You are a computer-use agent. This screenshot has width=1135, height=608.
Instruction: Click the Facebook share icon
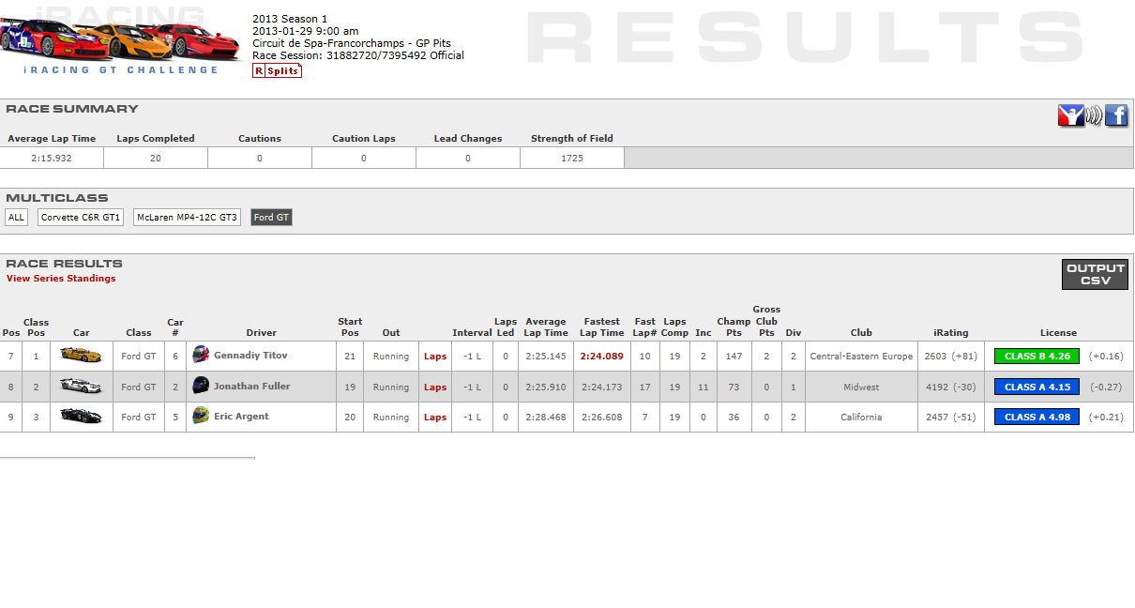coord(1116,115)
